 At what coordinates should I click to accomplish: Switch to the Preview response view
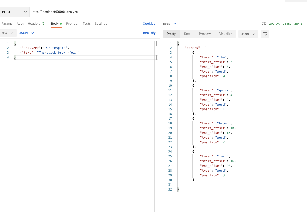click(205, 34)
